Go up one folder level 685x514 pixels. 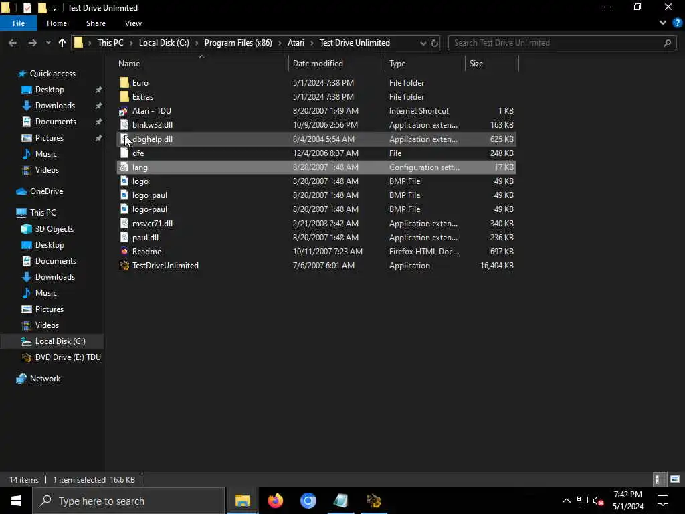coord(62,43)
